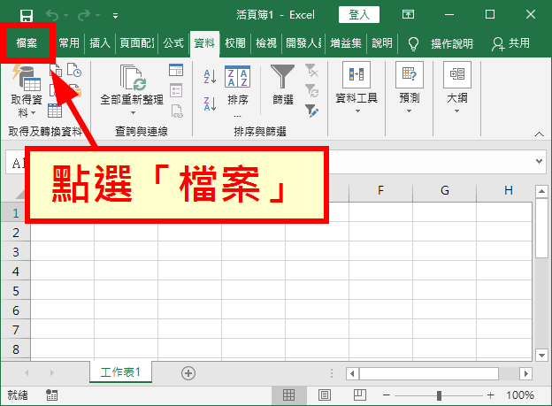
Task: Click the 登入 sign-in button
Action: pos(359,15)
